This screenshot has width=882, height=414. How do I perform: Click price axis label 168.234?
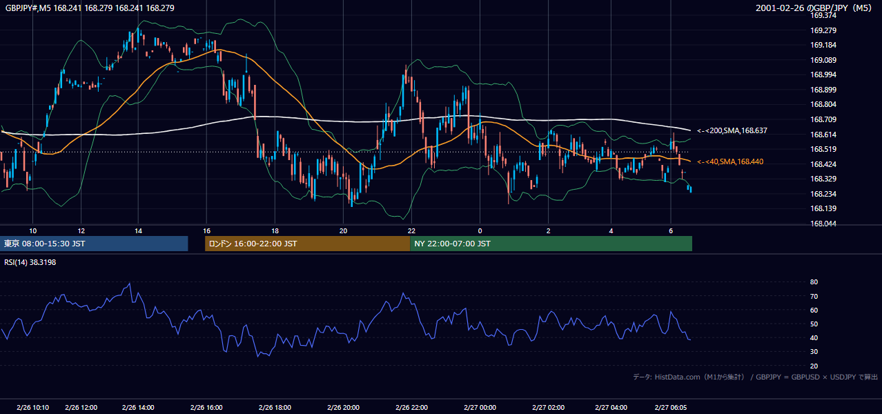click(x=823, y=194)
